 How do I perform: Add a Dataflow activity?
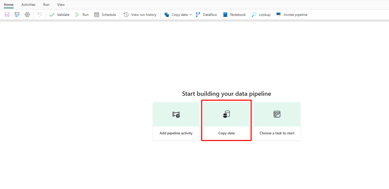click(x=206, y=15)
